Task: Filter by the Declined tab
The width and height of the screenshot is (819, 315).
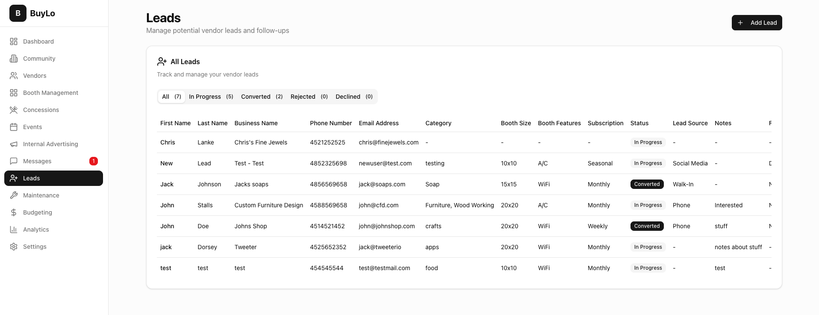Action: [354, 97]
